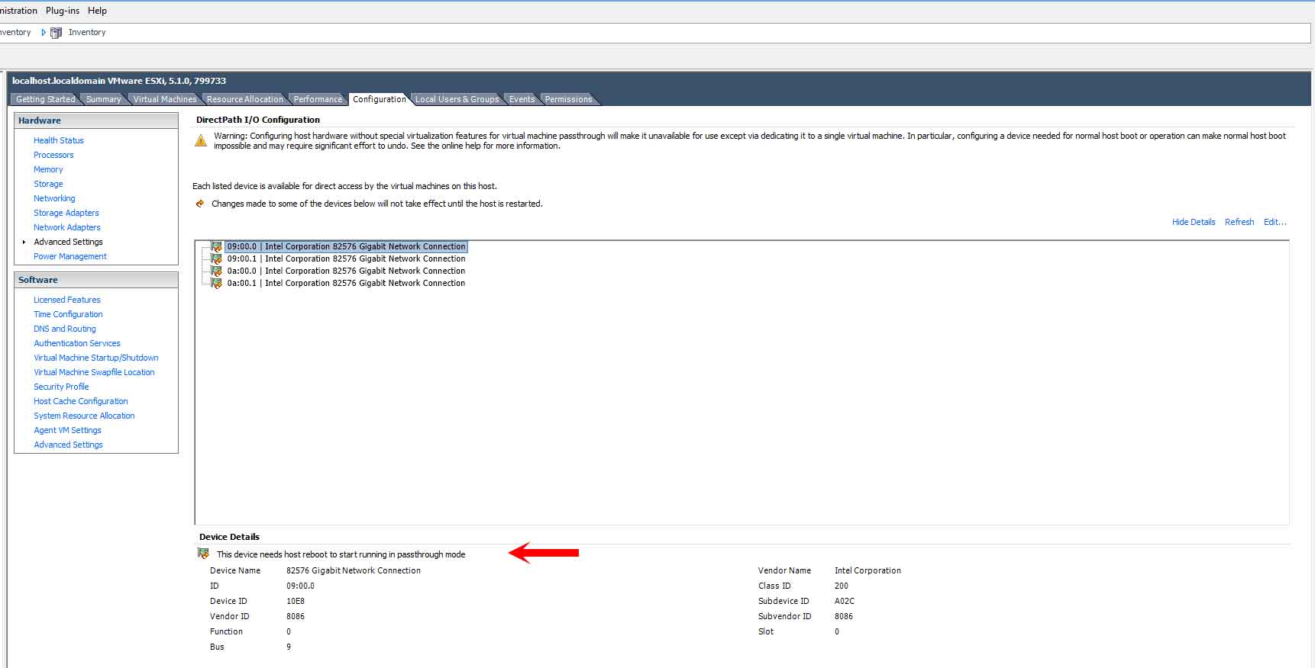This screenshot has height=668, width=1315.
Task: Click Vendor Name value Intel Corporation
Action: pos(868,570)
